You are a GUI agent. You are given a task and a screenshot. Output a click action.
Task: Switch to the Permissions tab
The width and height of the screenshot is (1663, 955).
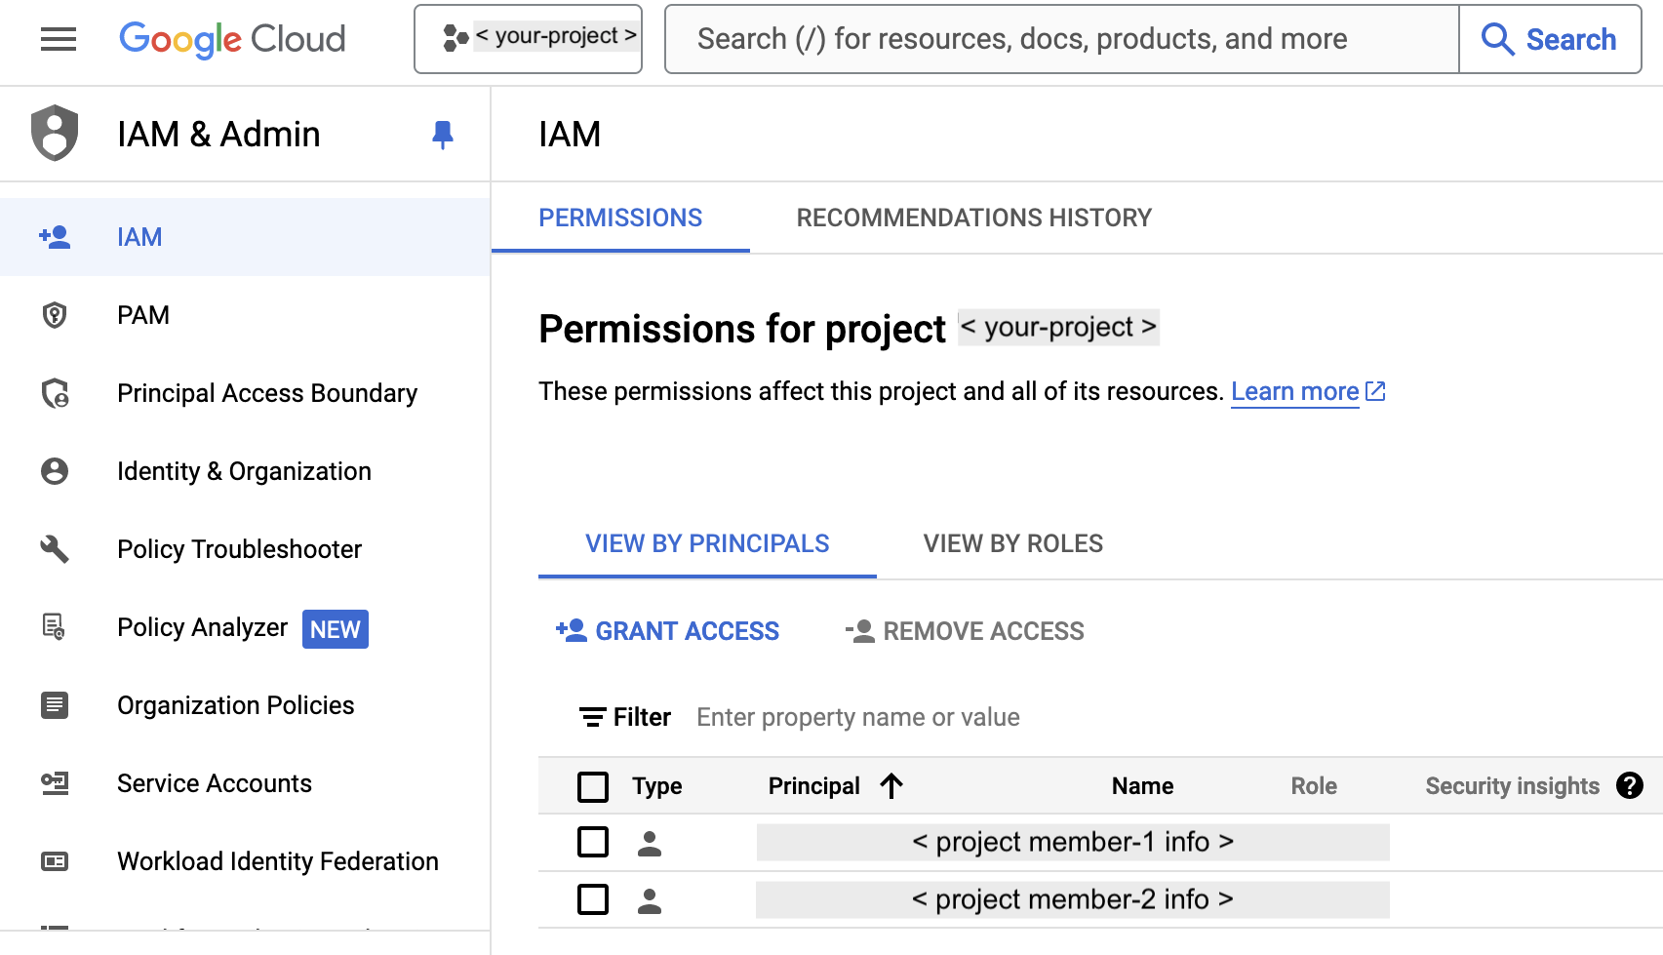(620, 218)
